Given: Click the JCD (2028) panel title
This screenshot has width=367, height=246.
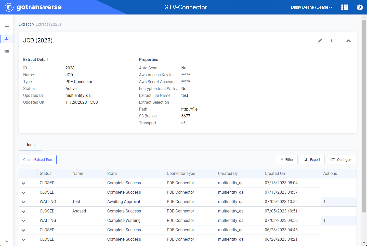Looking at the screenshot, I should tap(38, 40).
